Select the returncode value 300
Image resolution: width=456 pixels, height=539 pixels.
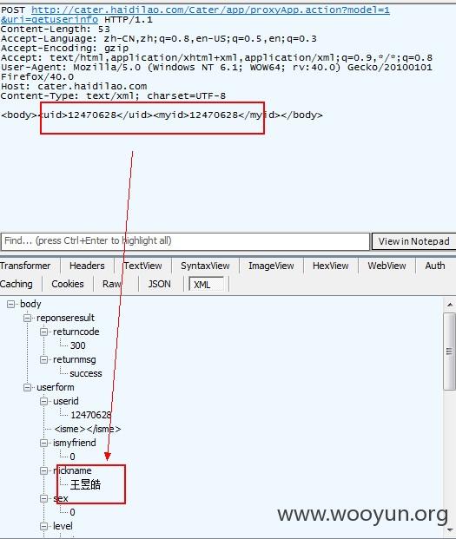tap(77, 345)
